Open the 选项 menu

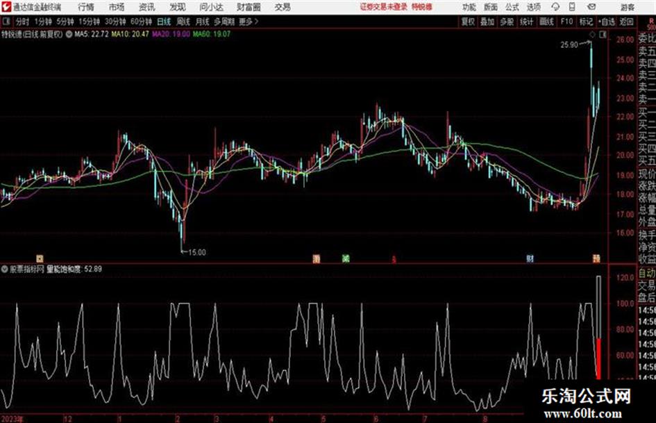[x=533, y=7]
